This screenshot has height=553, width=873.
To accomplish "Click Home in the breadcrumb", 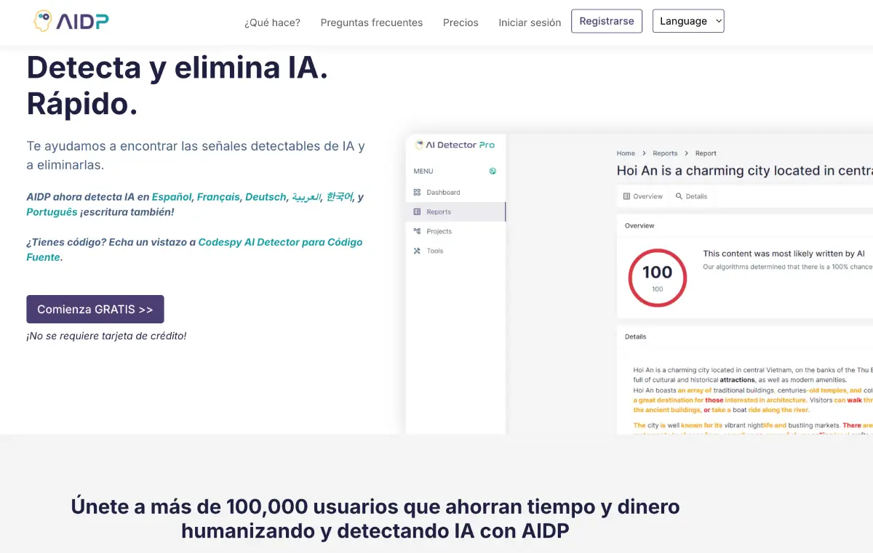I will [626, 153].
